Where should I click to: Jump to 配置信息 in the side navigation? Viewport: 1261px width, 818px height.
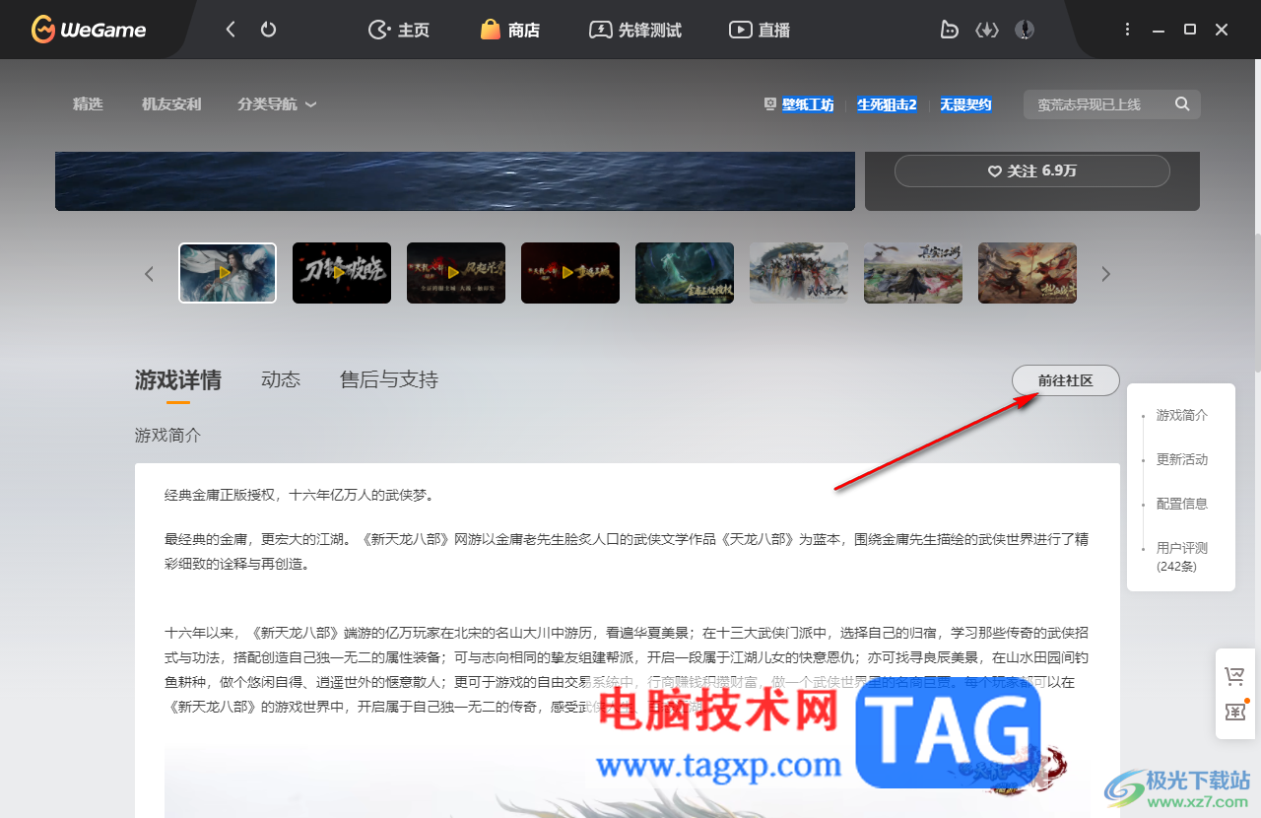click(1181, 504)
